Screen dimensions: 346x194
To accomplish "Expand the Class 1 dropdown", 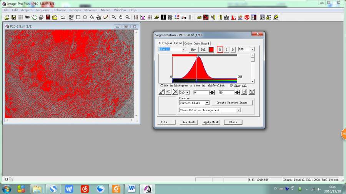I will coord(184,49).
